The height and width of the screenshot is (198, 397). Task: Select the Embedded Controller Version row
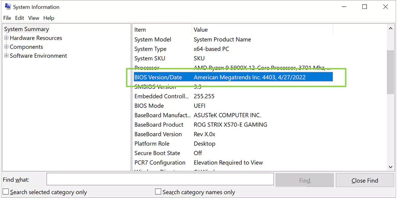tap(233, 96)
